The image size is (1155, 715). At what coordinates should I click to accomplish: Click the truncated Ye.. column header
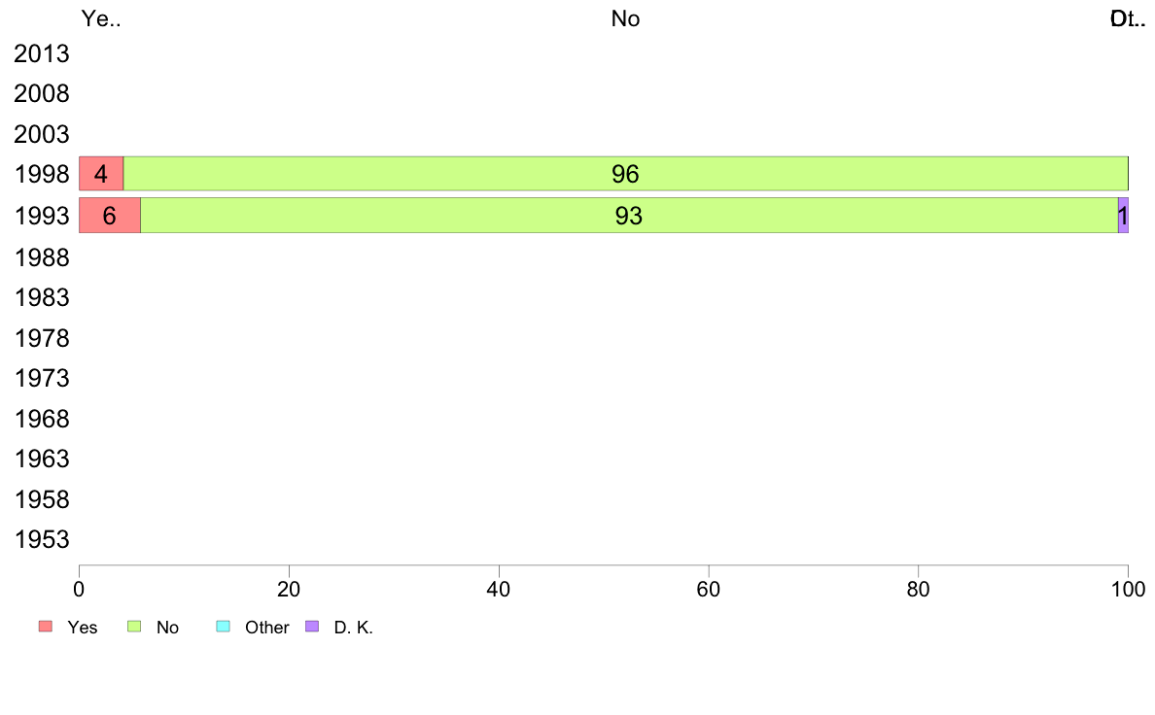pos(101,19)
